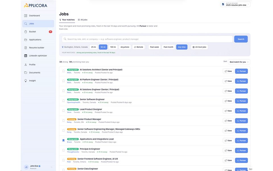Pursue the Senior Product Manager job
The width and height of the screenshot is (273, 171).
coord(241,121)
